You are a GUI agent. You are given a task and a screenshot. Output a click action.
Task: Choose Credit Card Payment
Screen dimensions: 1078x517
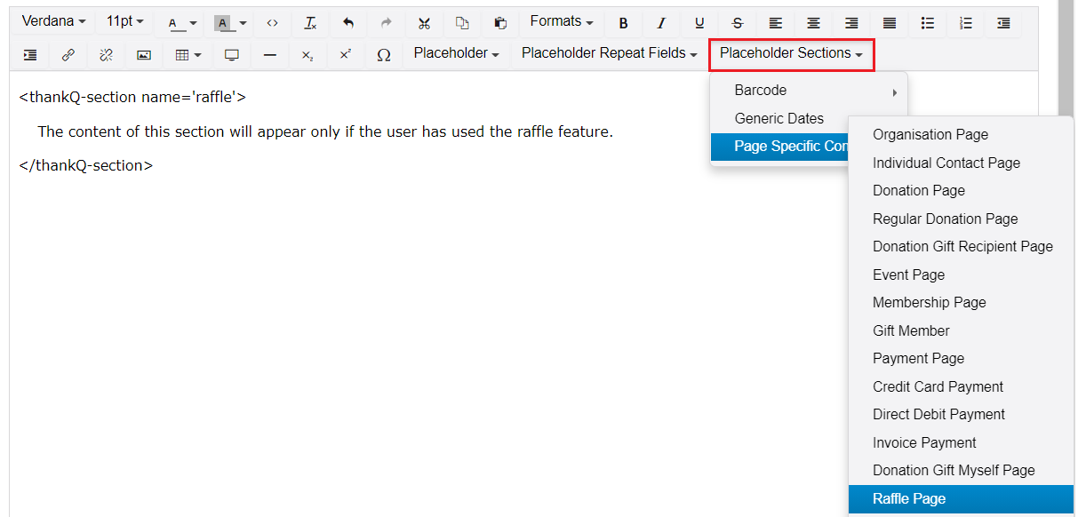(x=961, y=387)
